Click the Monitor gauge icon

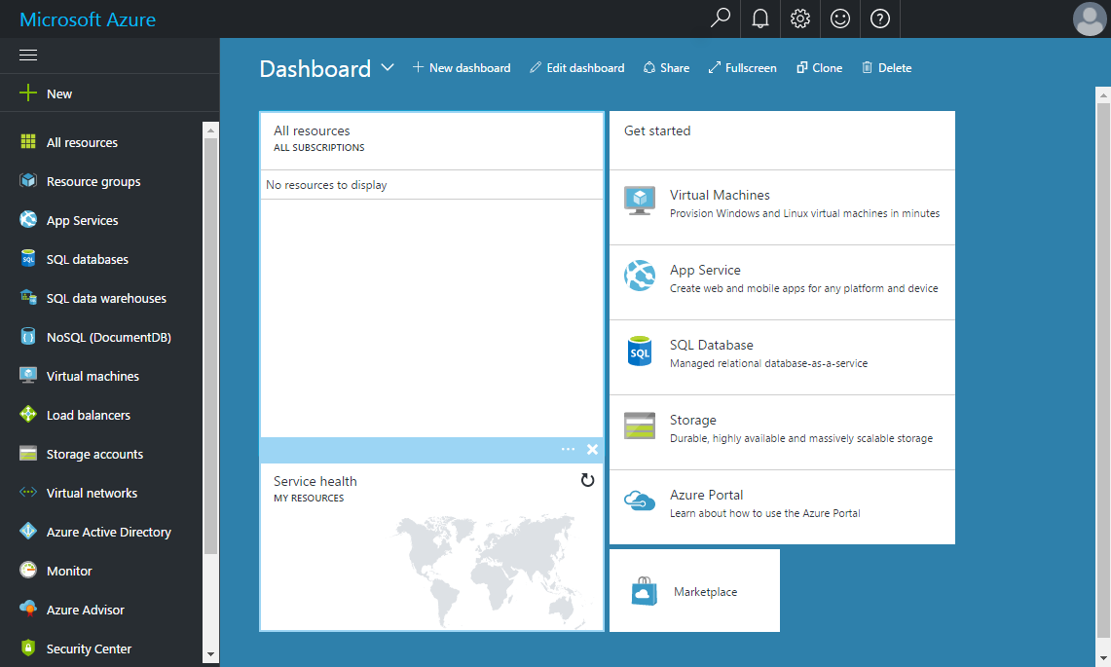[x=28, y=570]
